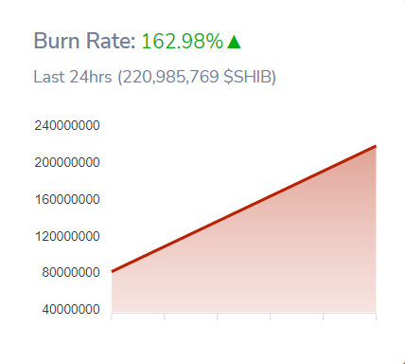Click the 40000000 y-axis label

click(x=71, y=309)
